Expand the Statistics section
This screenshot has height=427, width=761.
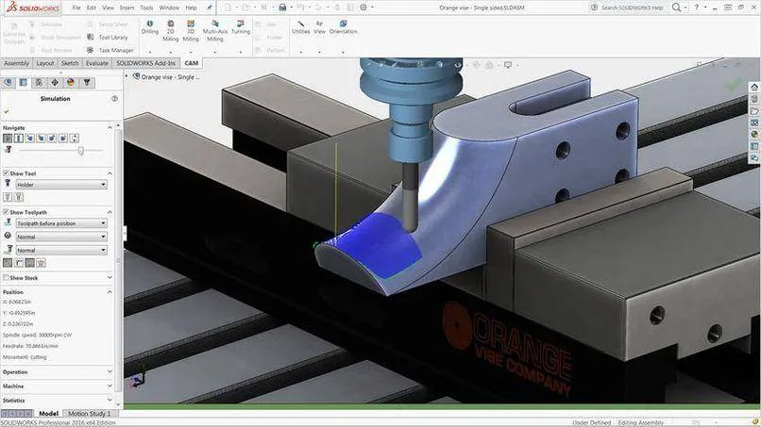click(110, 401)
